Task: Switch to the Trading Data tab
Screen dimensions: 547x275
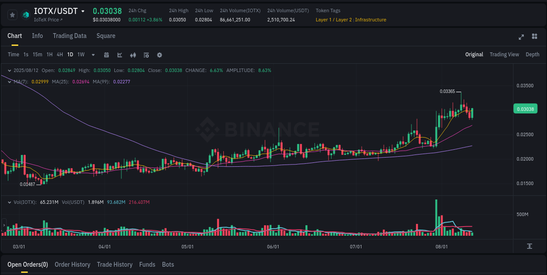Action: pyautogui.click(x=70, y=36)
